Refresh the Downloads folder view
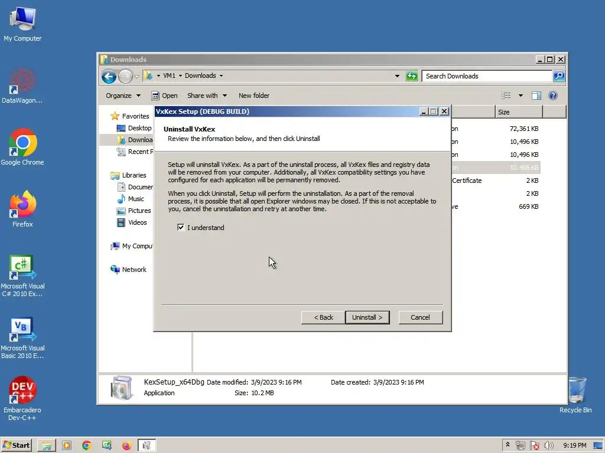 412,76
